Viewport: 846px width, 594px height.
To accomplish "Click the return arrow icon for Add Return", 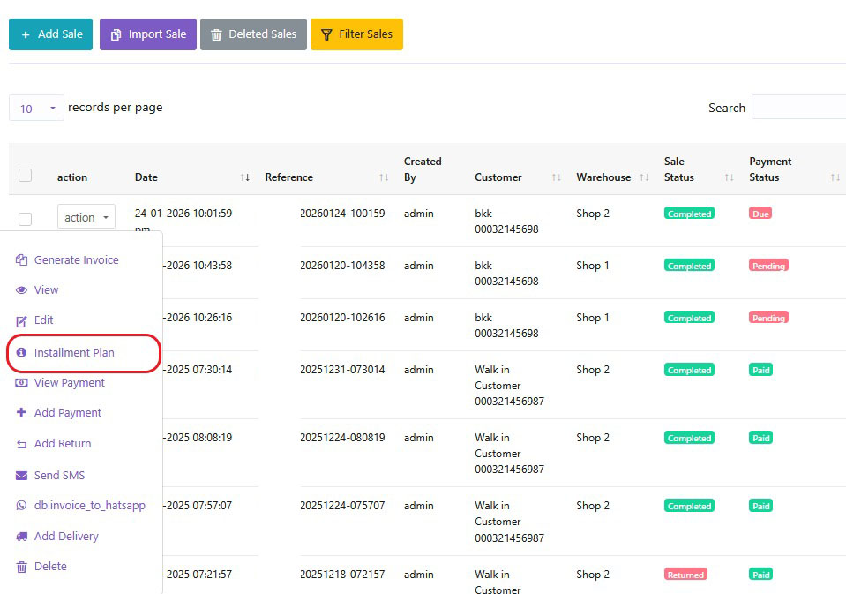I will (x=22, y=444).
